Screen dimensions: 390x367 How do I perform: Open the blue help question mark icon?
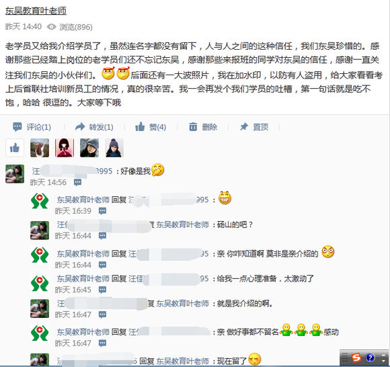(x=370, y=358)
